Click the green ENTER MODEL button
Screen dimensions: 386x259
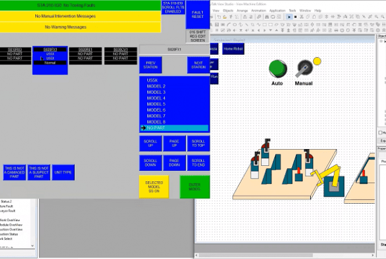(195, 186)
